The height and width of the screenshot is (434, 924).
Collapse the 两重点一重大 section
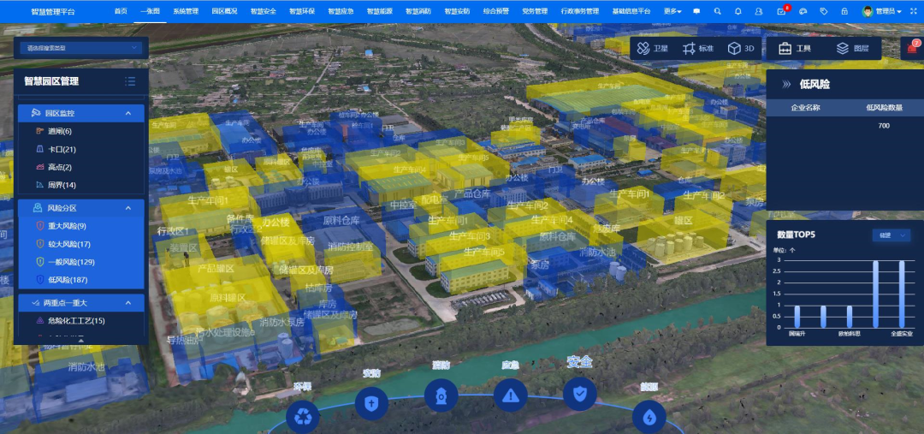coord(127,302)
